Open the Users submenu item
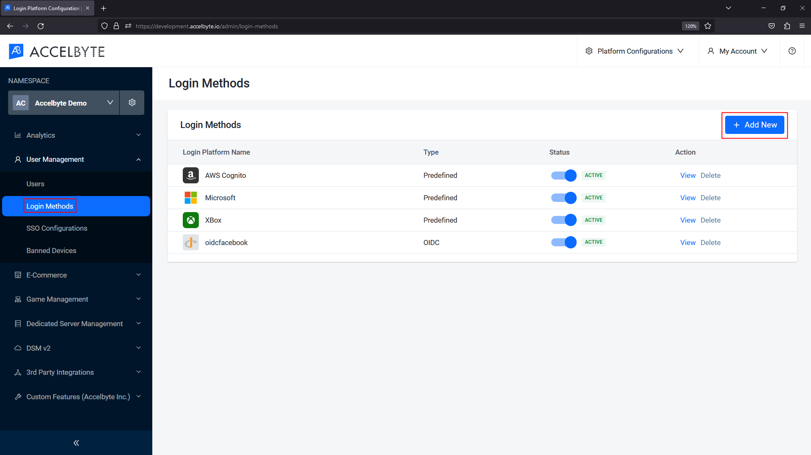The height and width of the screenshot is (455, 811). [35, 184]
